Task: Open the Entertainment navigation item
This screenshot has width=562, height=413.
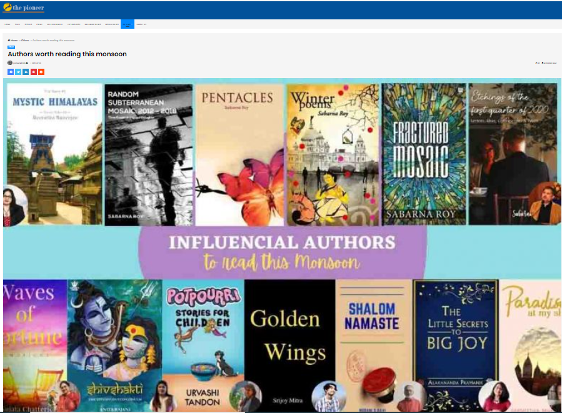Action: tap(54, 24)
